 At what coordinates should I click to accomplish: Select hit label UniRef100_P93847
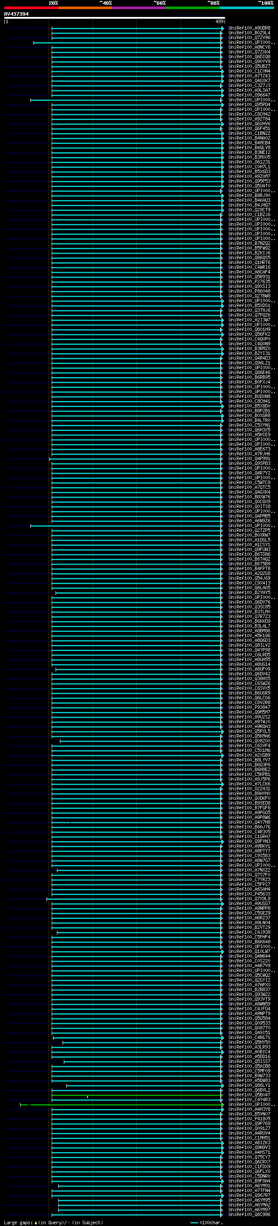(249, 707)
